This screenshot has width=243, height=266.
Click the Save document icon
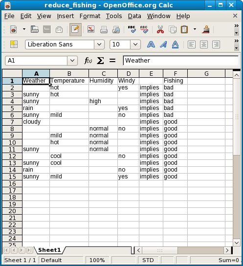[47, 29]
